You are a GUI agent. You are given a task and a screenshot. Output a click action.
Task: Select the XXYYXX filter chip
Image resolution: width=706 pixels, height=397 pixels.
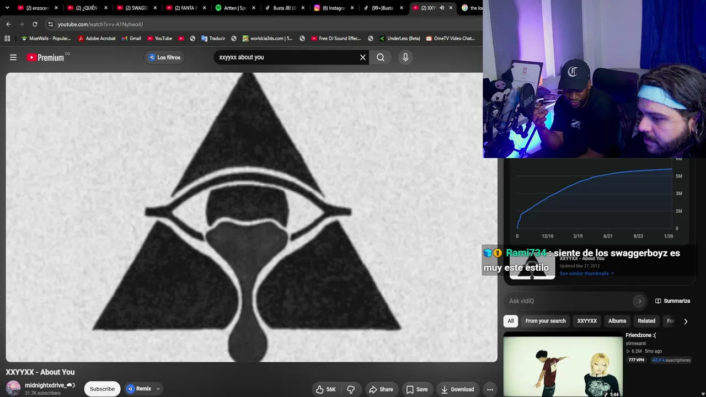click(x=587, y=321)
